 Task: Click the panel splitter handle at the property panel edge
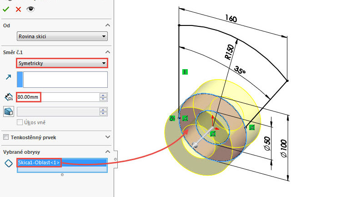point(115,159)
